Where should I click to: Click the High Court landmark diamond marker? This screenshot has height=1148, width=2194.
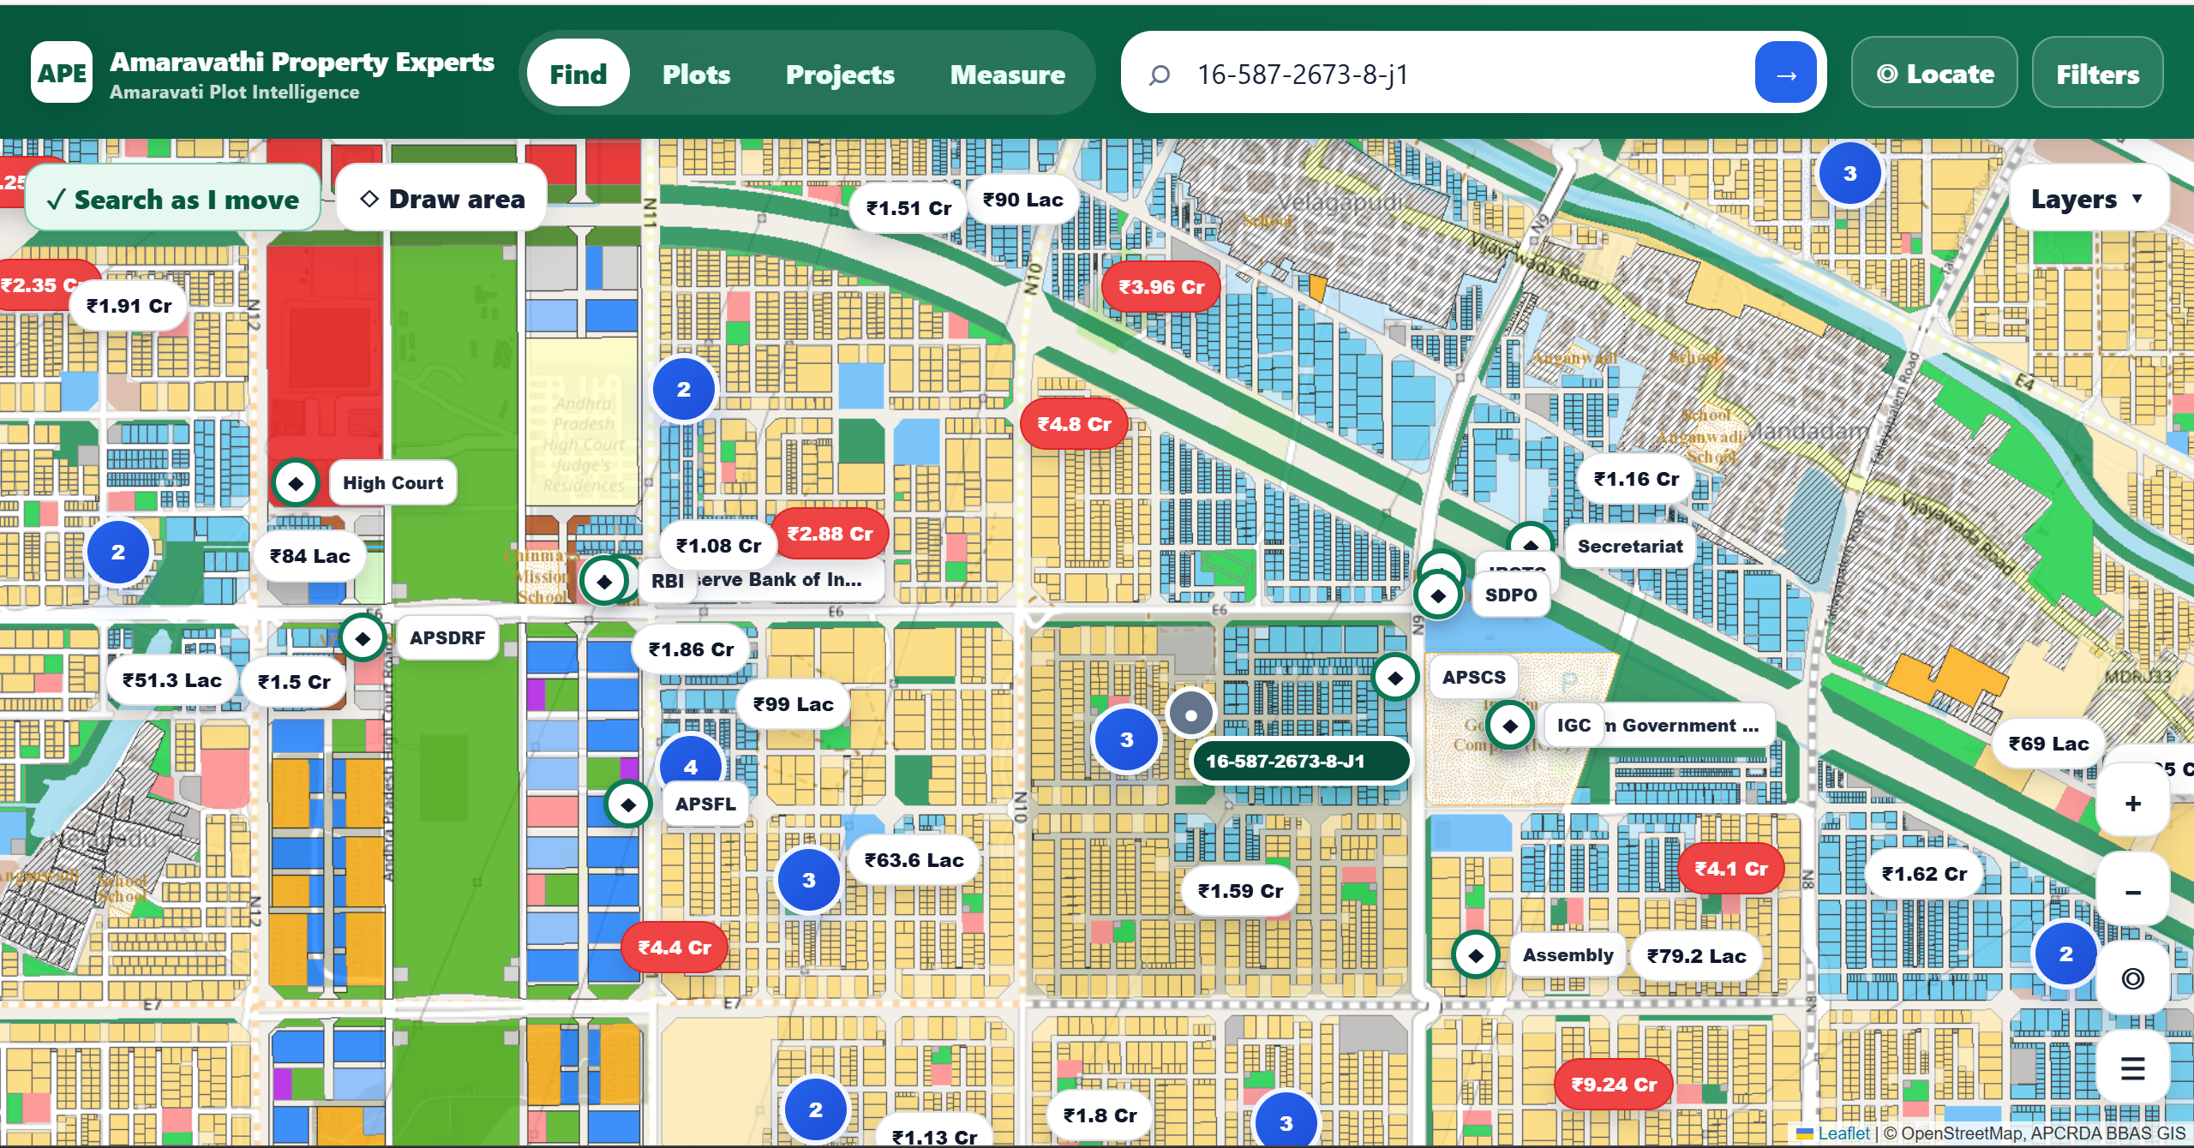pyautogui.click(x=296, y=483)
